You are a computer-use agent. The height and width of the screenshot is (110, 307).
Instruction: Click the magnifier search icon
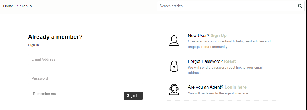click(300, 6)
